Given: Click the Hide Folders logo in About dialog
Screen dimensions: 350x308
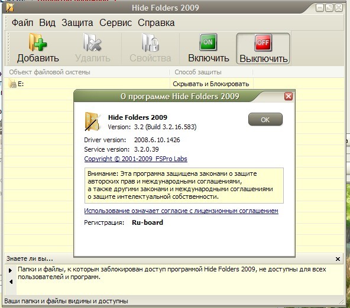Looking at the screenshot, I should pos(93,122).
